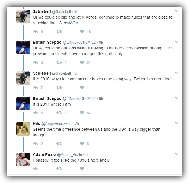Like the "It is 2016!" tweet by Sablebell
The image size is (189, 183).
tap(82, 87)
